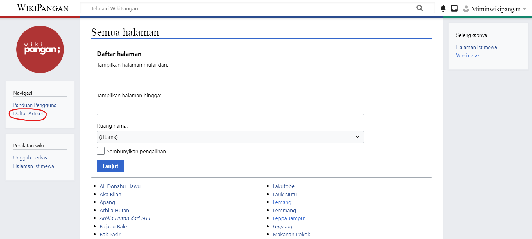This screenshot has height=239, width=532.
Task: Open the Miminwikipangan user menu arrow
Action: click(x=524, y=9)
